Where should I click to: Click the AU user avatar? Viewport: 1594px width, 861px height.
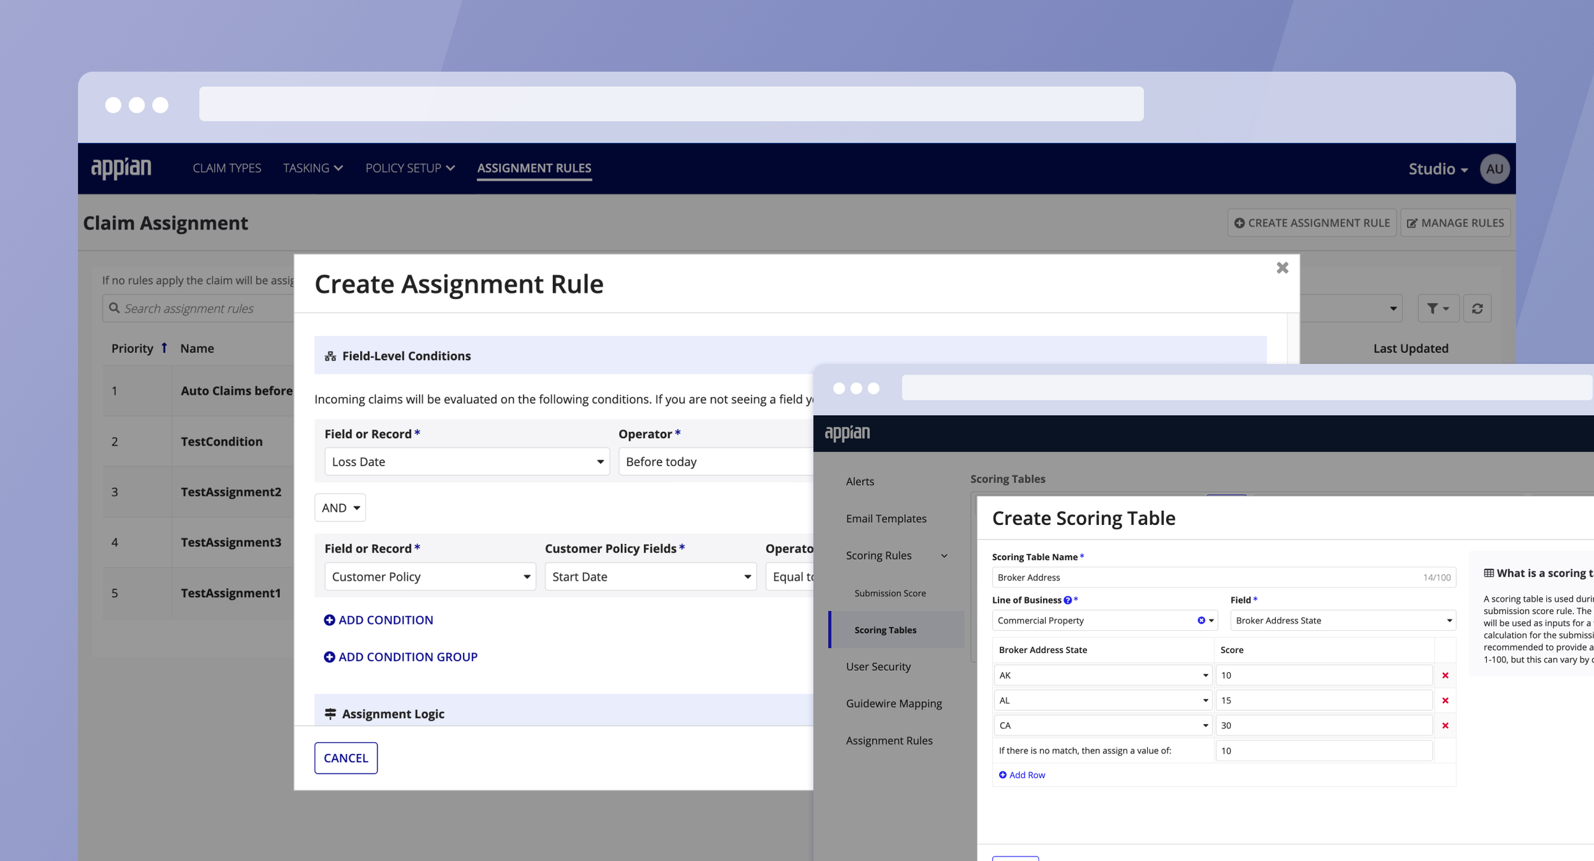[x=1494, y=169]
